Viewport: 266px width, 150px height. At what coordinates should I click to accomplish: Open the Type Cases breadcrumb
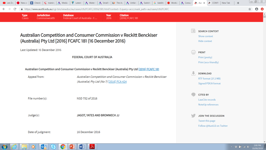click(x=25, y=17)
